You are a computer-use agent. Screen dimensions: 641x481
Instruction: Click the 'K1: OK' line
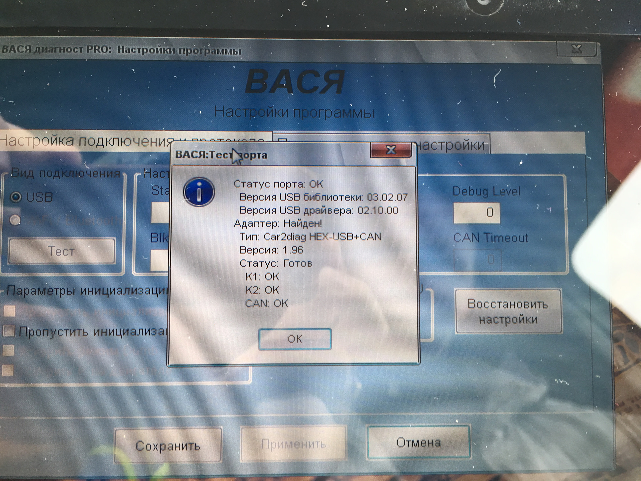click(262, 277)
